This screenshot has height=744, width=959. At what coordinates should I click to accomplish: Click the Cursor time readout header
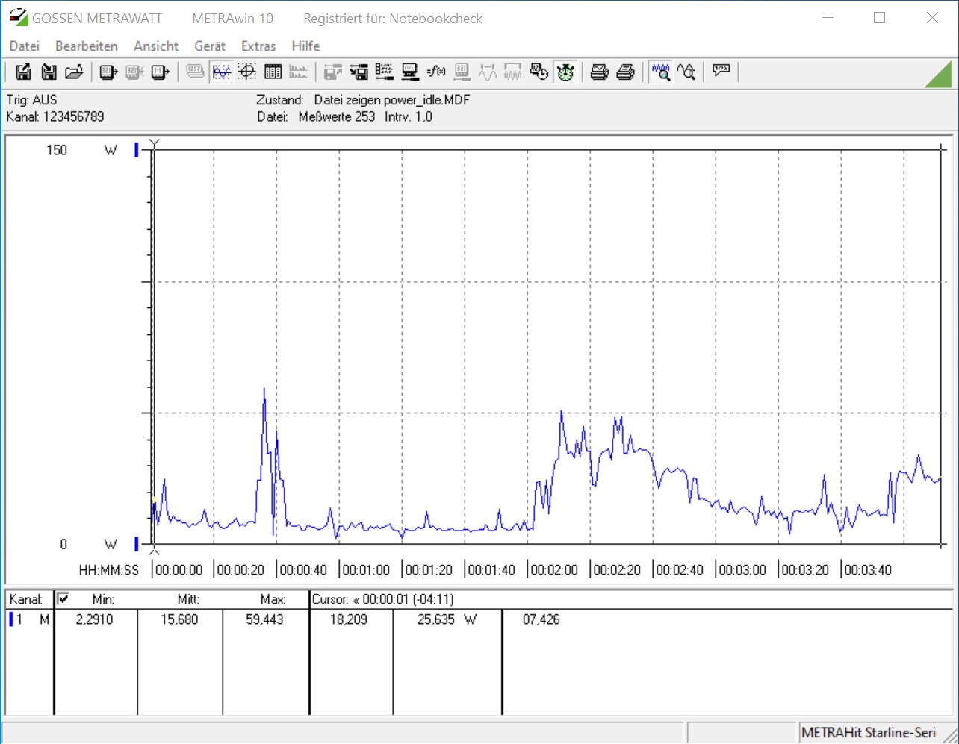(382, 599)
